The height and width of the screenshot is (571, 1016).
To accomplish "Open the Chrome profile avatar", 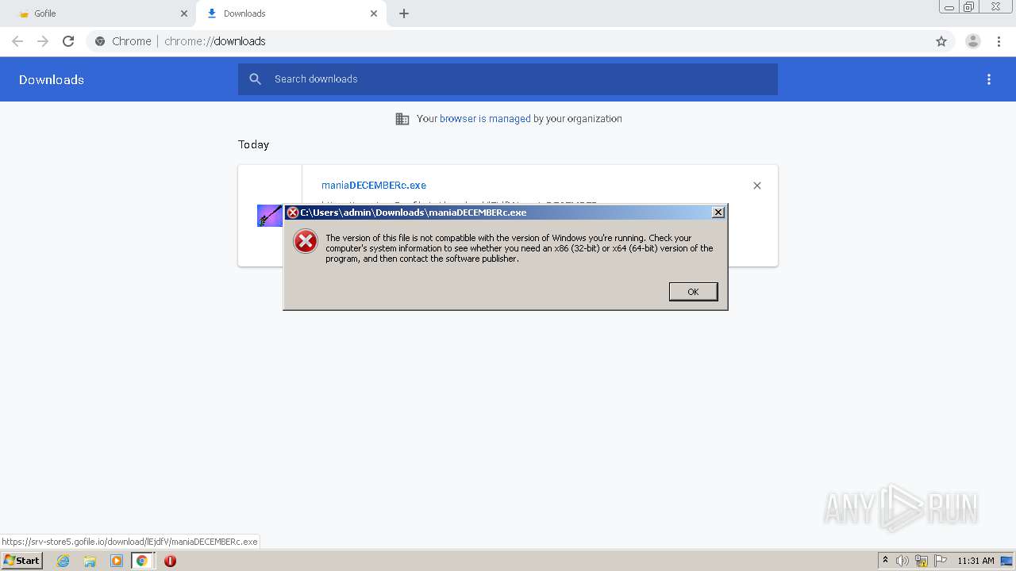I will 973,41.
